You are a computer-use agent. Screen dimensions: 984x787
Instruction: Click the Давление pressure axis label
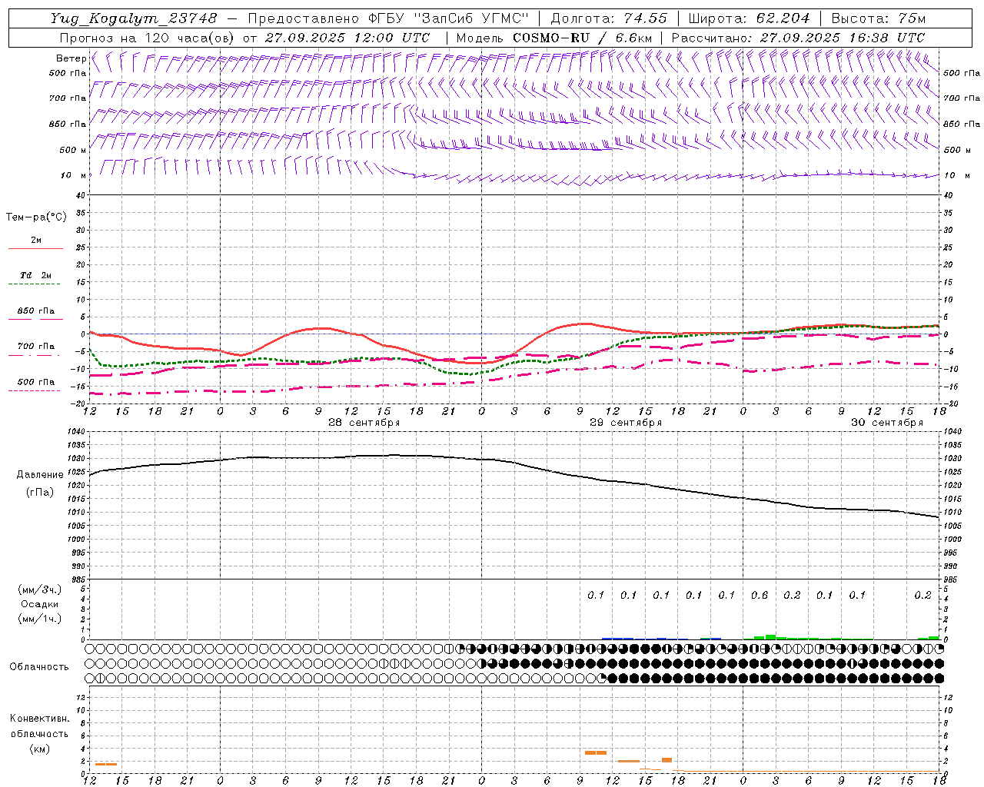40,474
